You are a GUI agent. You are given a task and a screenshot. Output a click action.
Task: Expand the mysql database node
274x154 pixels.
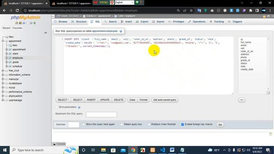pos(3,87)
